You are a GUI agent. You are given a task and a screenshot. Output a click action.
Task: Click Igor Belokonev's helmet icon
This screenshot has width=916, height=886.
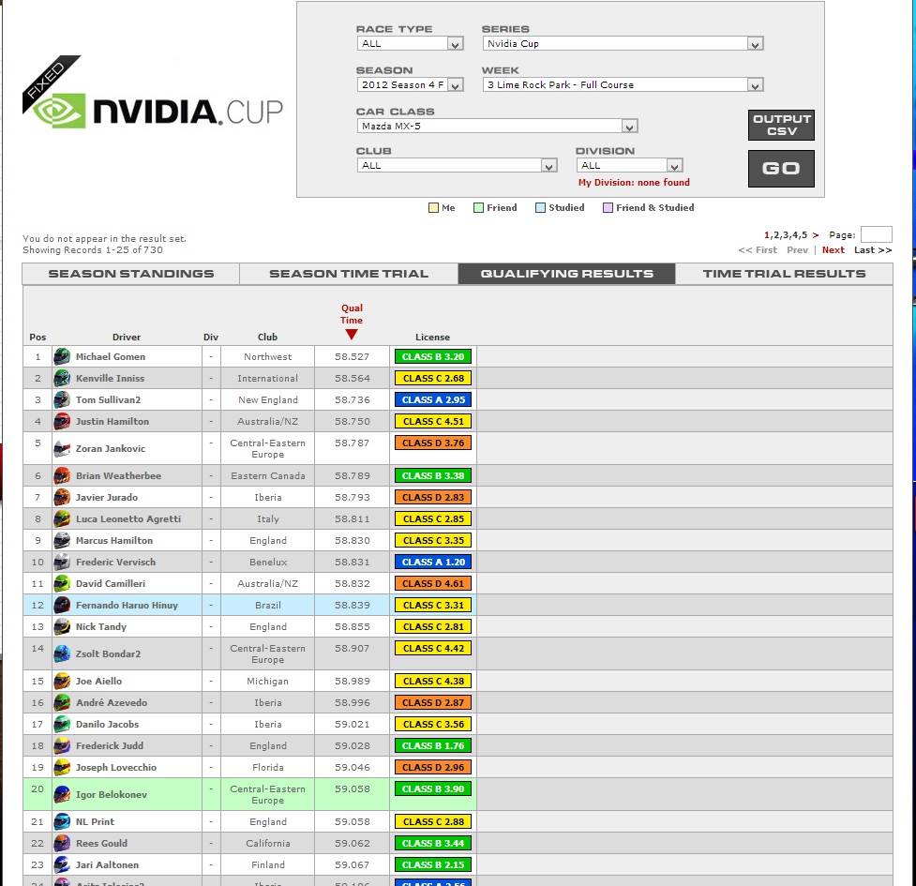tap(62, 794)
